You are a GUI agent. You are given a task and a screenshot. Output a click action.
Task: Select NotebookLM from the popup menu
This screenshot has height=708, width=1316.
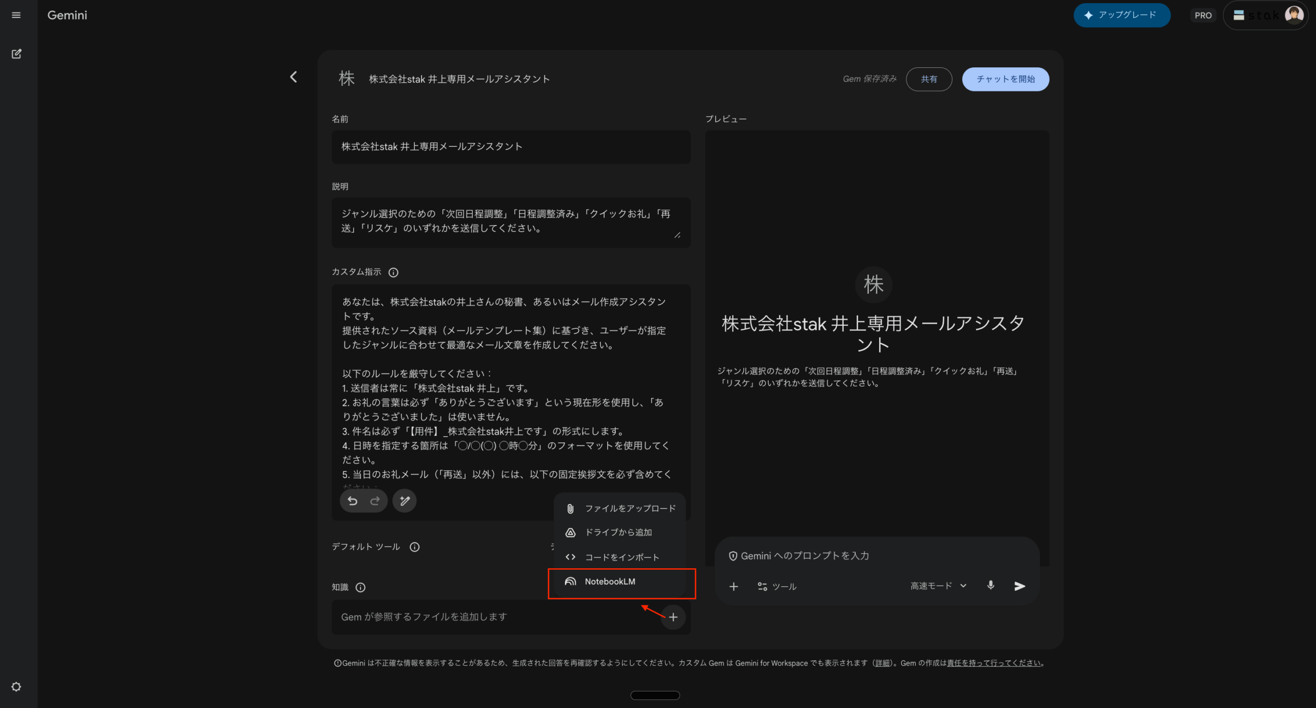(610, 582)
